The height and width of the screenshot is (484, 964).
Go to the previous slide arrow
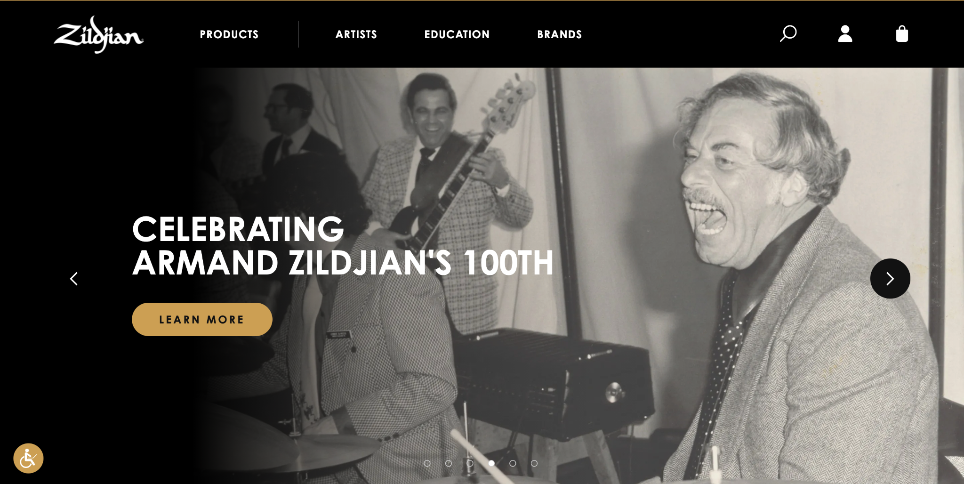click(74, 279)
